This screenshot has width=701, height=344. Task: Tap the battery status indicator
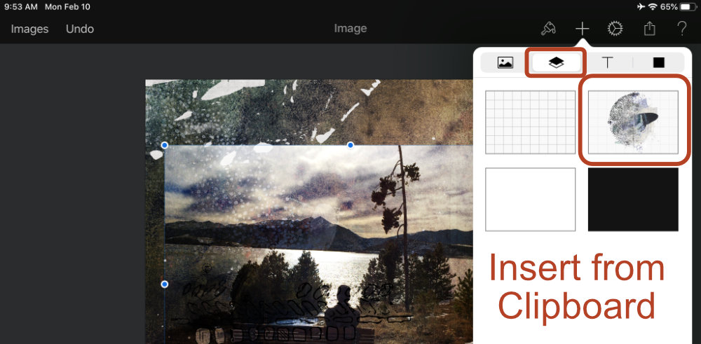(x=688, y=7)
